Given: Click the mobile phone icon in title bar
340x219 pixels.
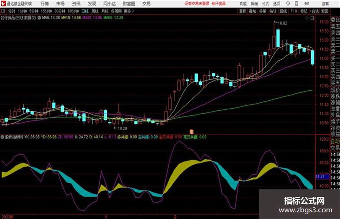Looking at the screenshot, I should (296, 4).
